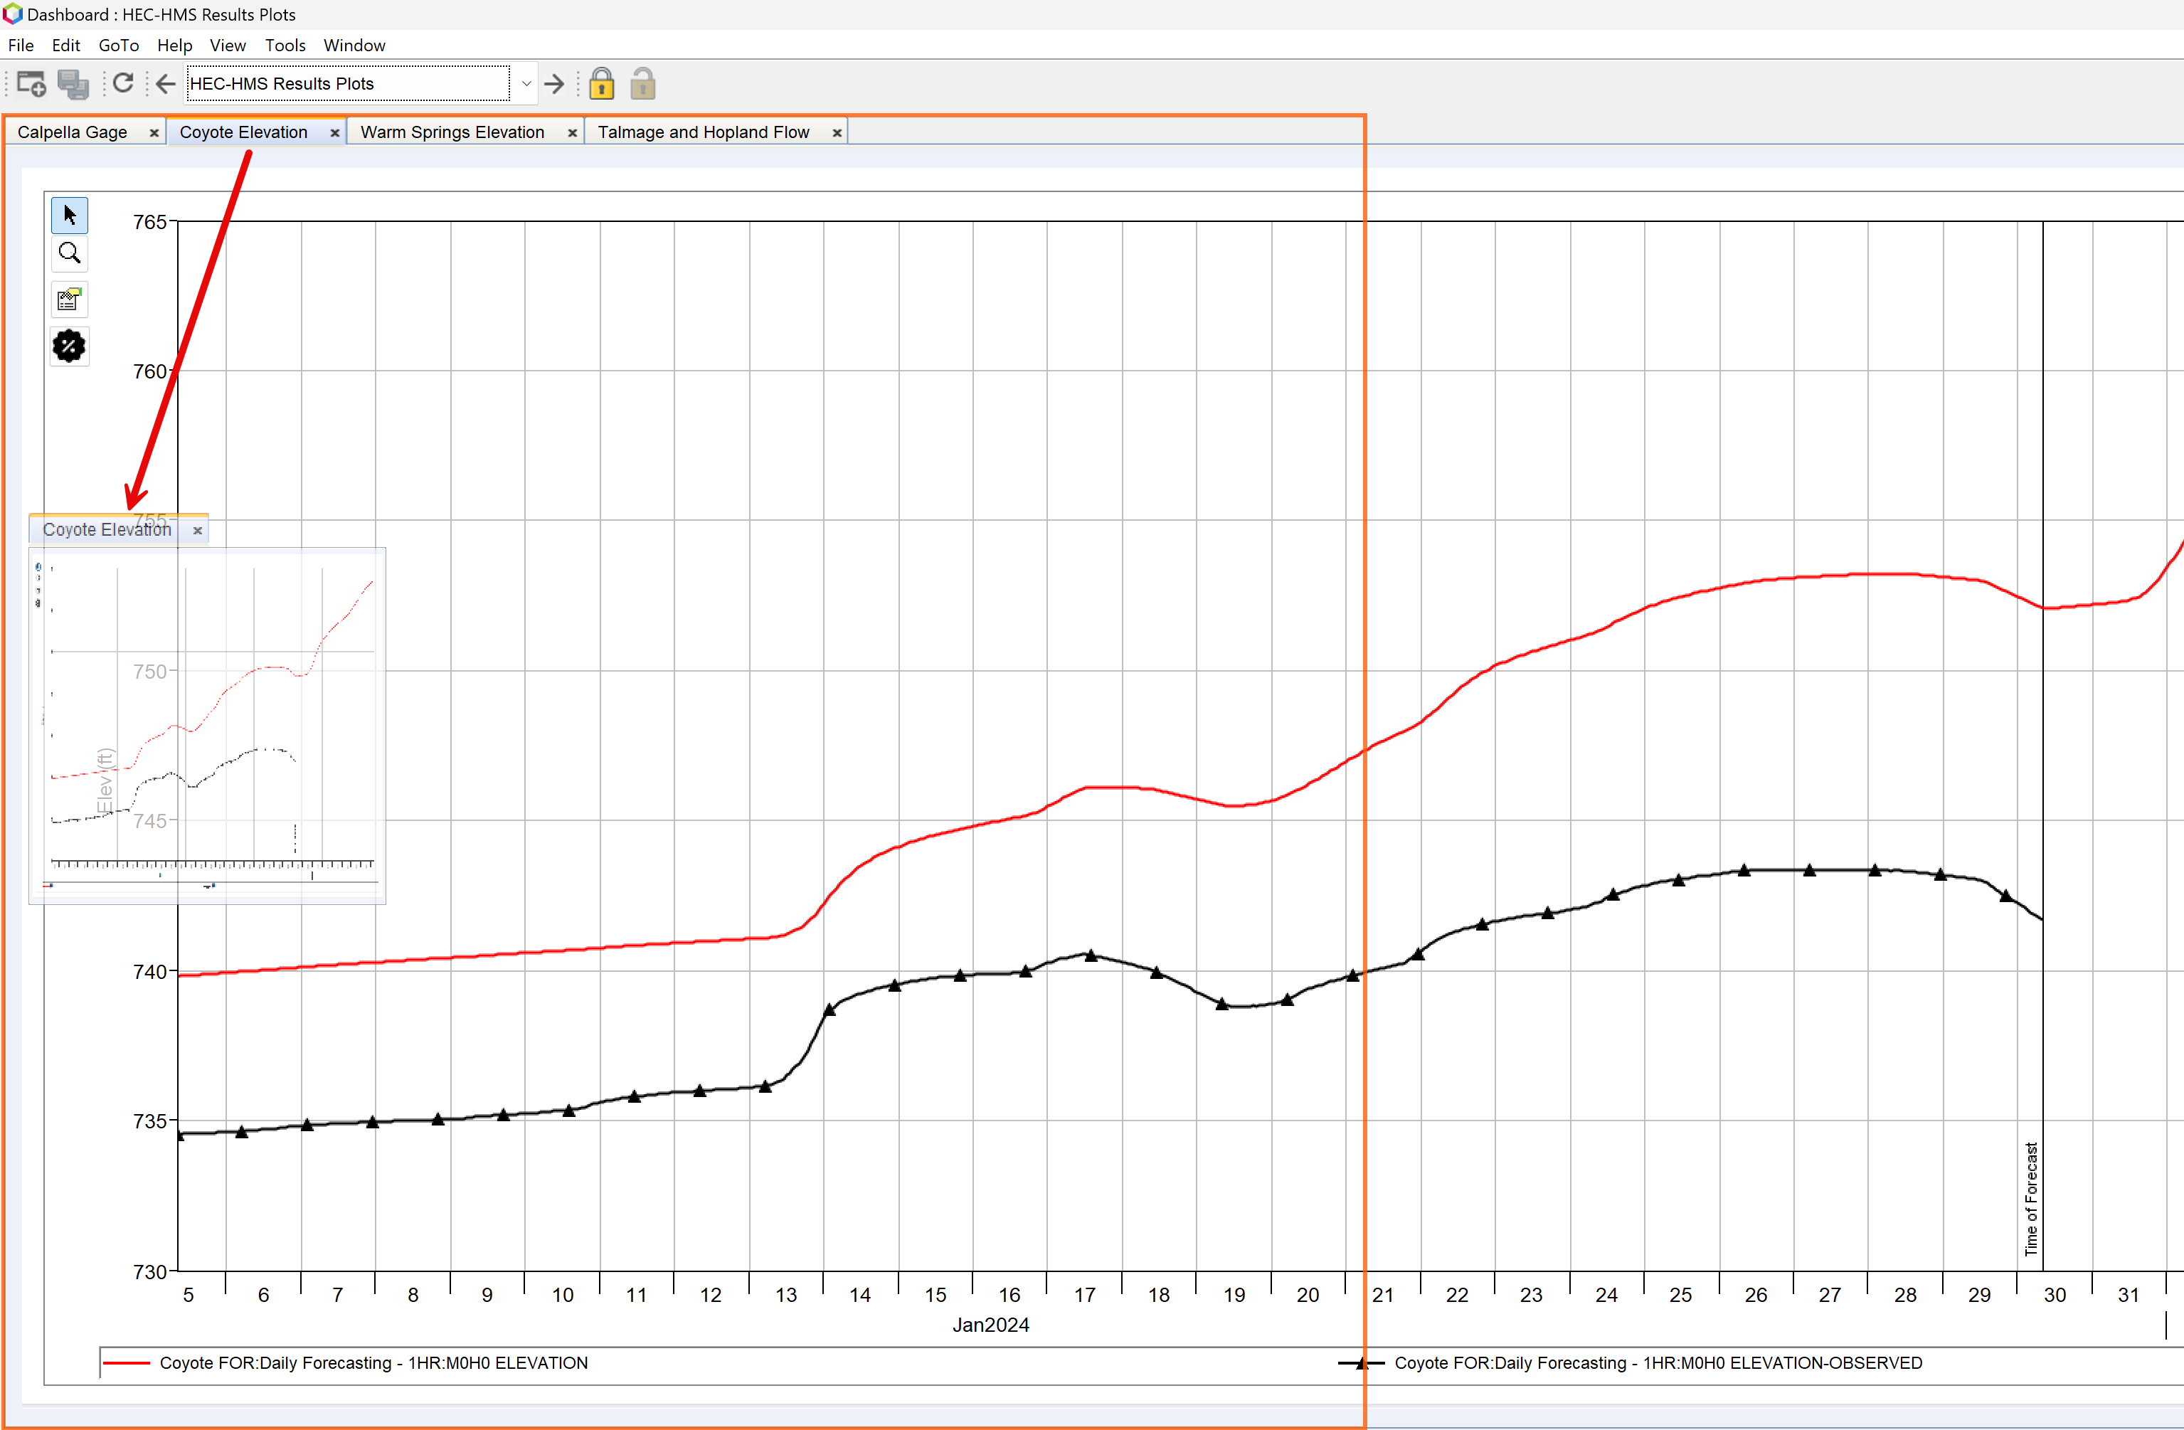Image resolution: width=2184 pixels, height=1430 pixels.
Task: Click the day 30 x-axis label
Action: click(x=2055, y=1295)
